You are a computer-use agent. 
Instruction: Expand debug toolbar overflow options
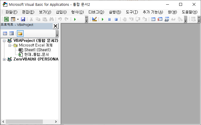point(186,19)
